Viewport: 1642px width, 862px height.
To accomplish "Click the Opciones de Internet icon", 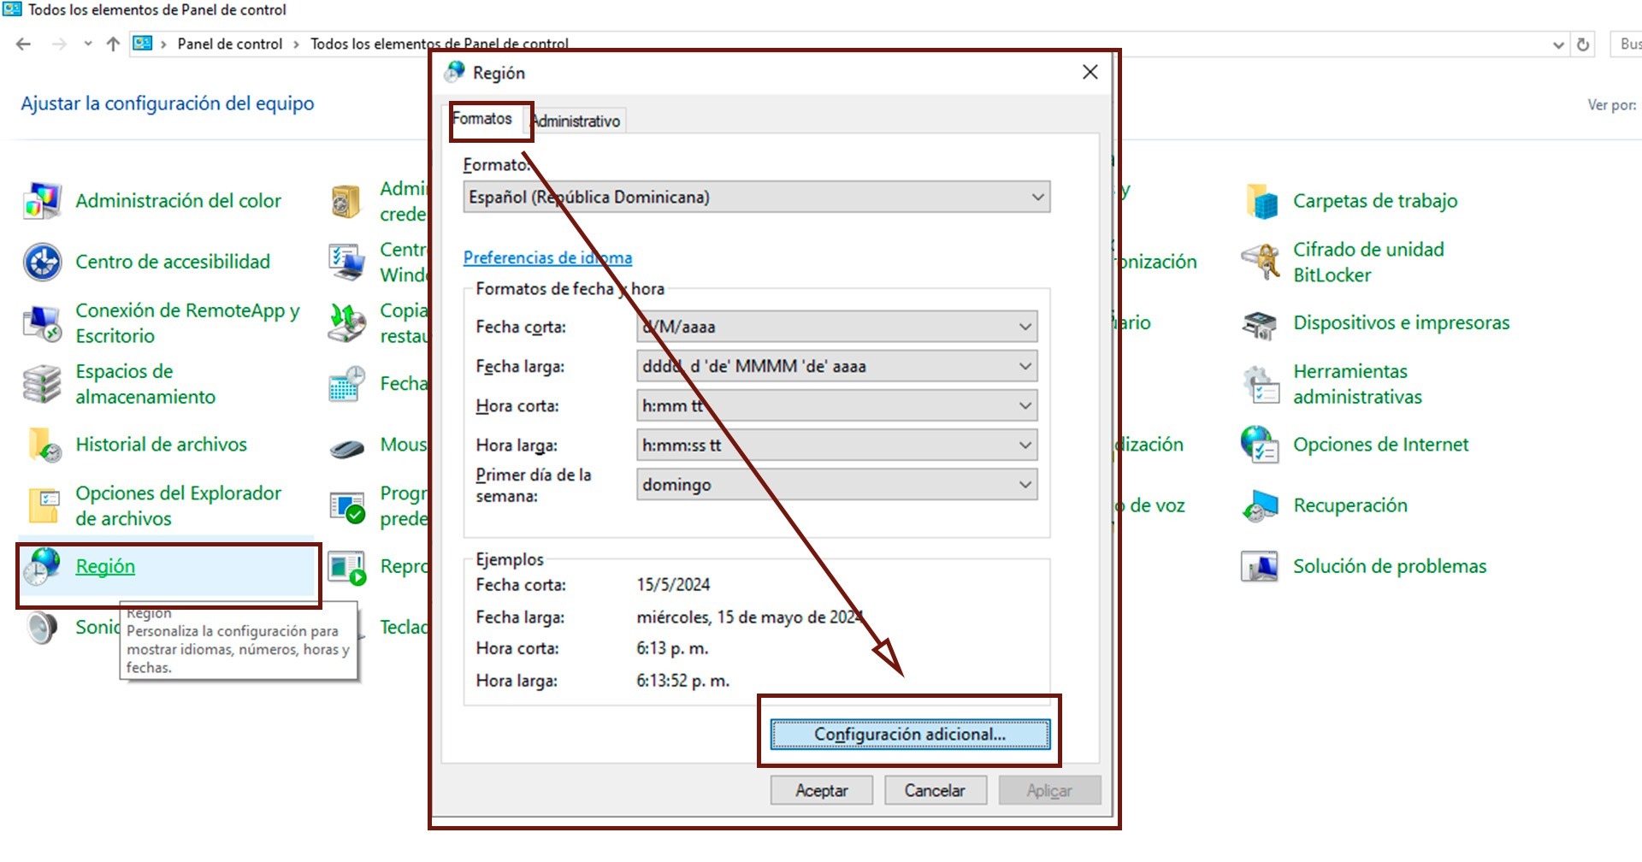I will click(x=1261, y=446).
